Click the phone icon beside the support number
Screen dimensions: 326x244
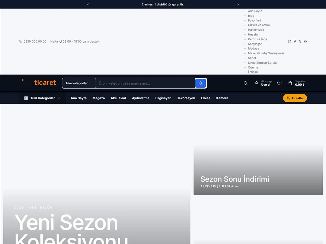(21, 41)
